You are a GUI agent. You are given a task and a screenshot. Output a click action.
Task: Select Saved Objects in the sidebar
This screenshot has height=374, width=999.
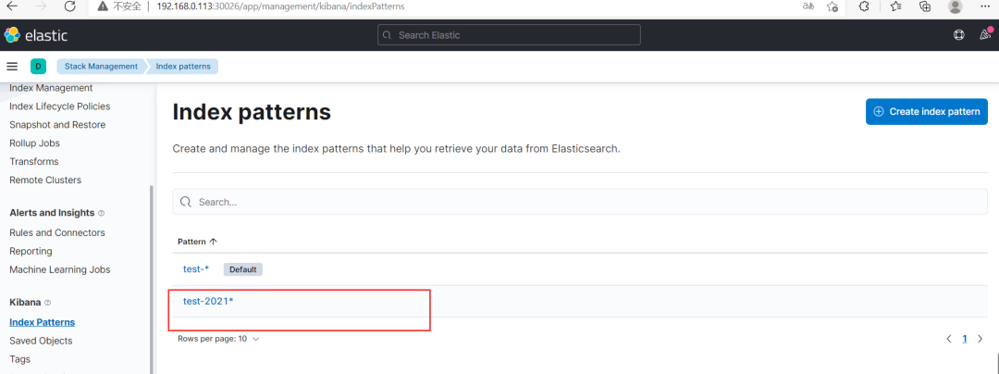coord(41,341)
